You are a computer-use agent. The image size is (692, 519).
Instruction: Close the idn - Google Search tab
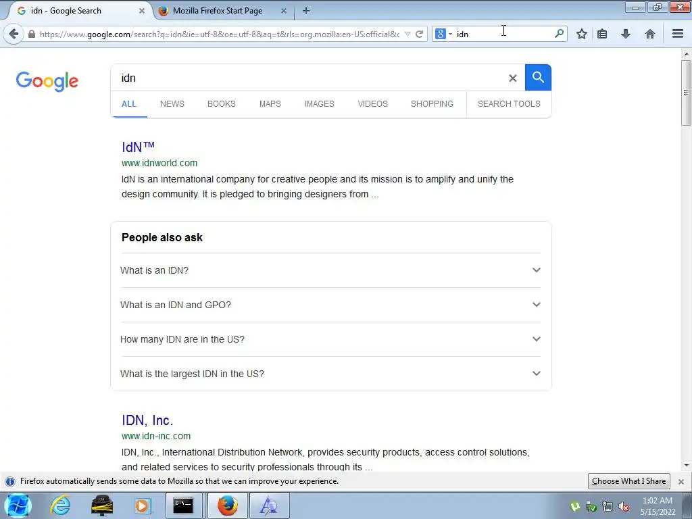[142, 11]
